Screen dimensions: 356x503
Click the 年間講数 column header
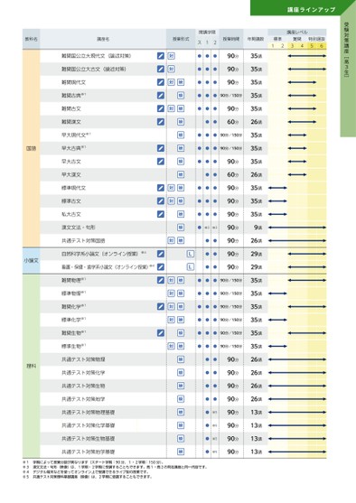click(x=256, y=39)
